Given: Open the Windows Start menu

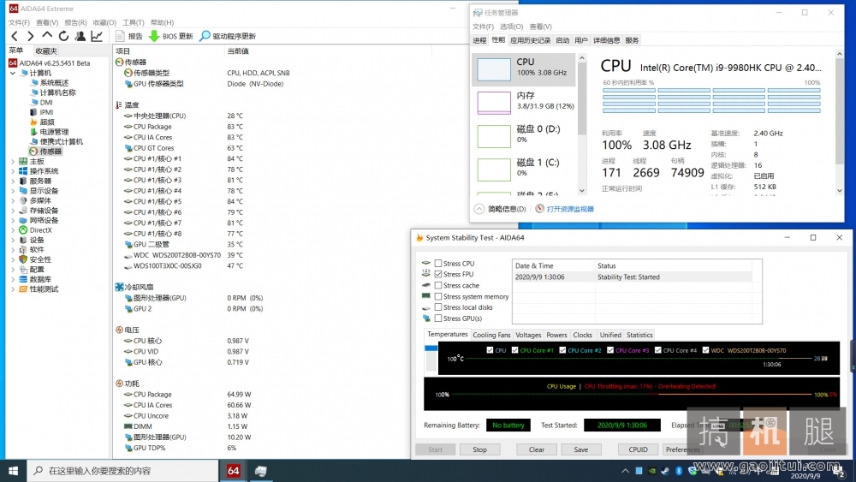Looking at the screenshot, I should (x=13, y=471).
